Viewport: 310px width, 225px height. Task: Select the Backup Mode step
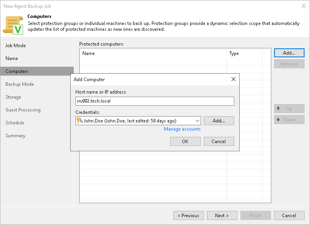pos(20,84)
